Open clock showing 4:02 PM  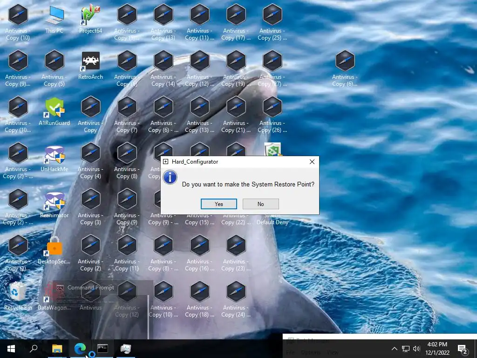(x=437, y=349)
